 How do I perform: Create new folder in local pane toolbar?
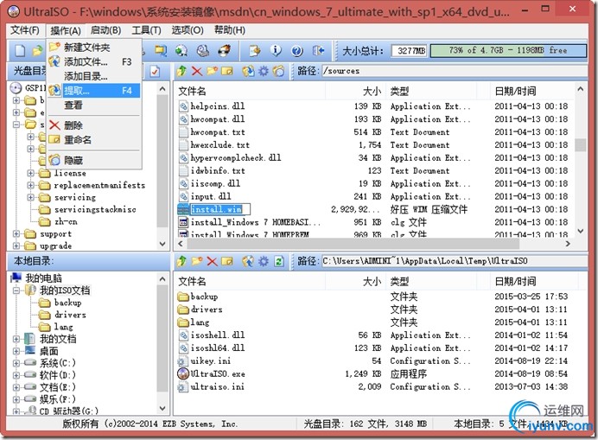197,261
